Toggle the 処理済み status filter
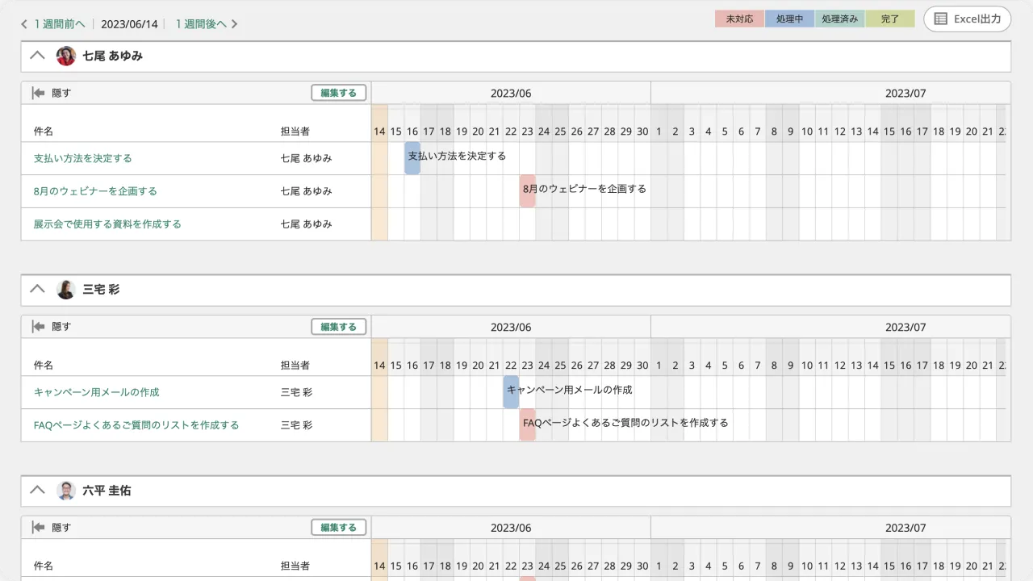Screen dimensions: 1033x581 839,18
